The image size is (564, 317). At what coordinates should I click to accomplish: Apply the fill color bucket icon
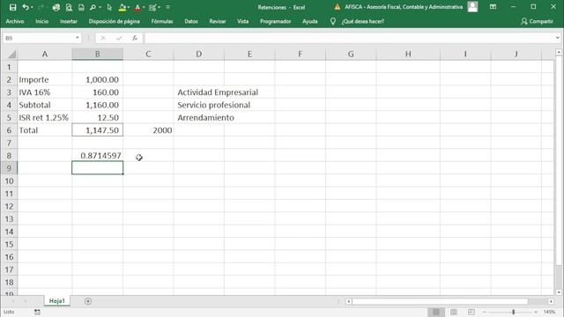122,7
